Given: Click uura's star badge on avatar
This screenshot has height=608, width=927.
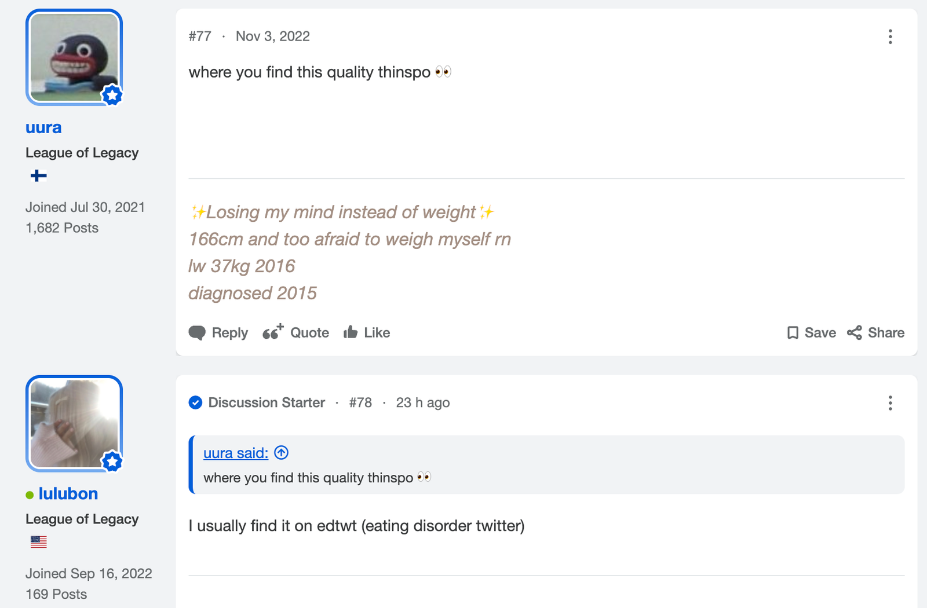Looking at the screenshot, I should coord(112,95).
